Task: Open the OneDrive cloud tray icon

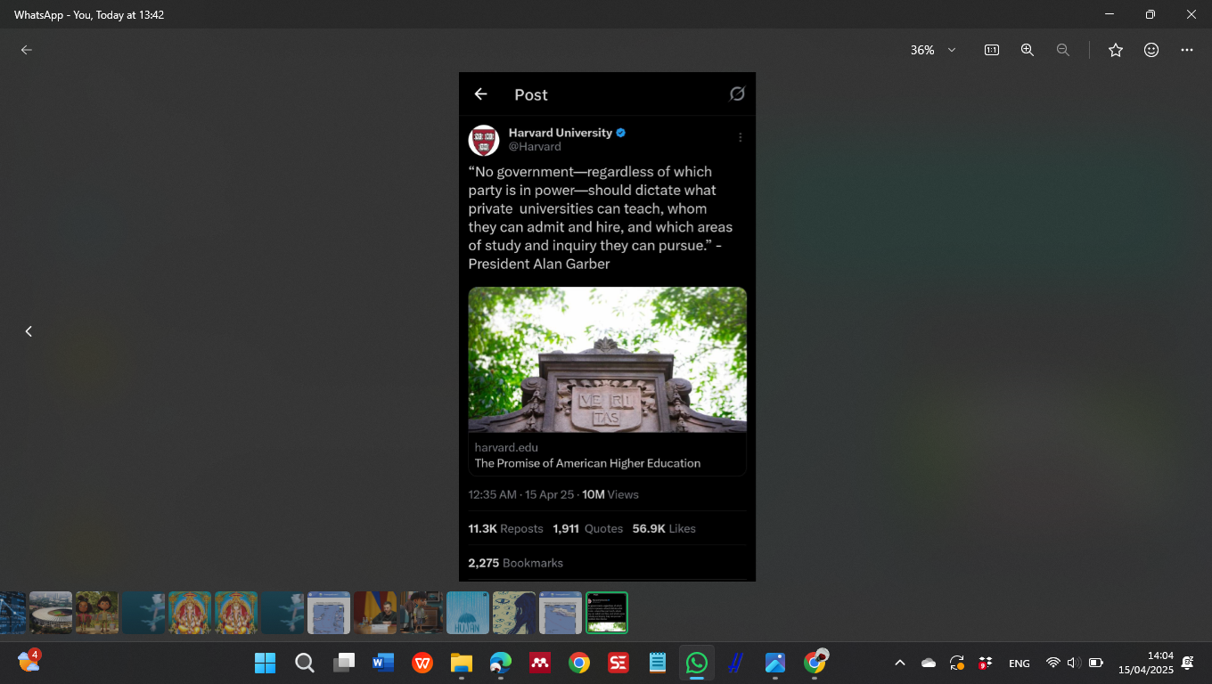Action: [929, 663]
